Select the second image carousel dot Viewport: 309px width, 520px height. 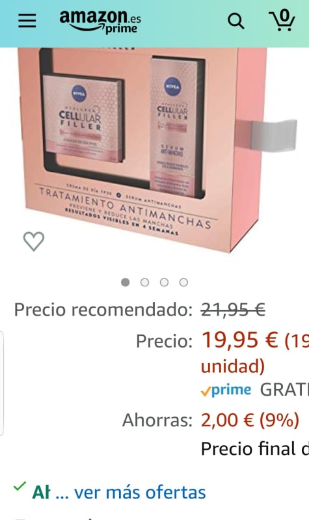[x=144, y=282]
